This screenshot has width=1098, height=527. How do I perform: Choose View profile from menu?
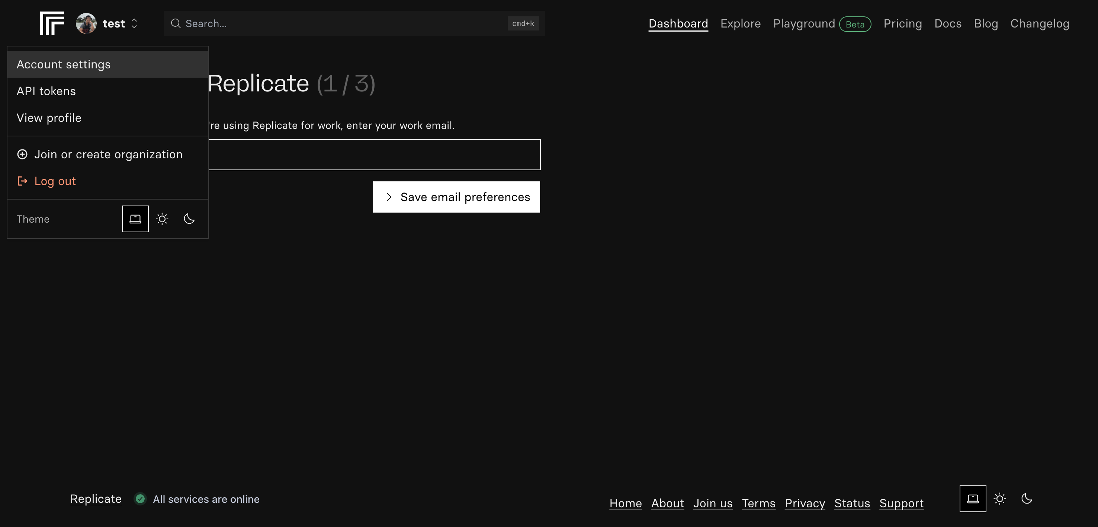click(49, 118)
